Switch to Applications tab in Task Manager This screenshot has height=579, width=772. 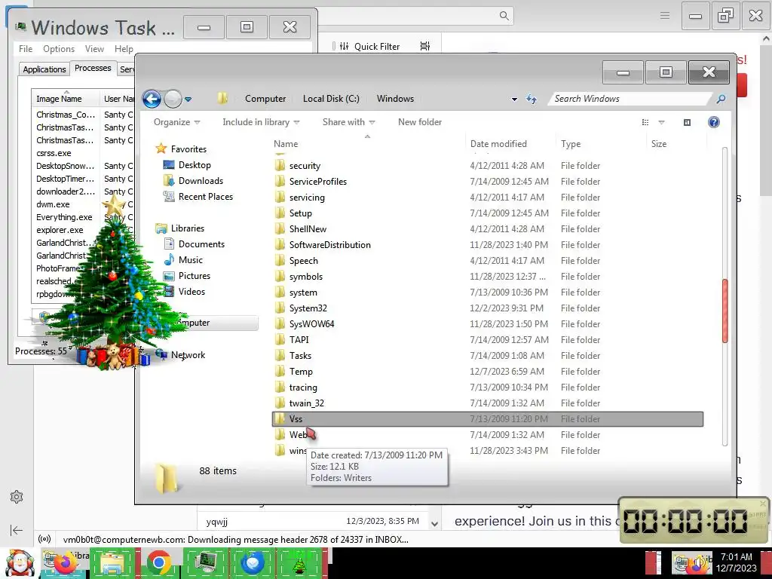pyautogui.click(x=44, y=69)
